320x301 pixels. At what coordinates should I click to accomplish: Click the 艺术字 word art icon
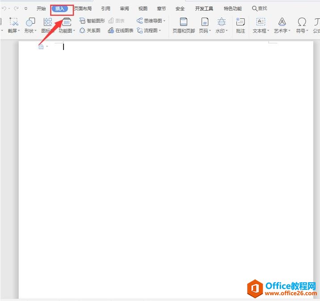(282, 22)
